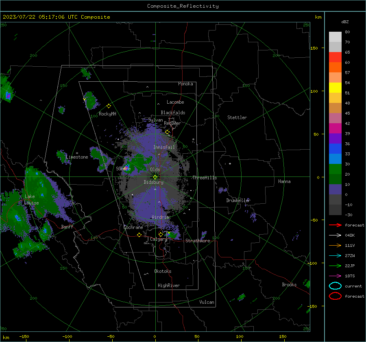The width and height of the screenshot is (366, 342).
Task: Select the Limestone label
Action: (77, 157)
